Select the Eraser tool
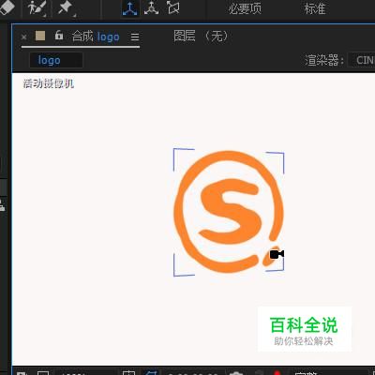Viewport: 375px width, 375px height. coord(7,7)
